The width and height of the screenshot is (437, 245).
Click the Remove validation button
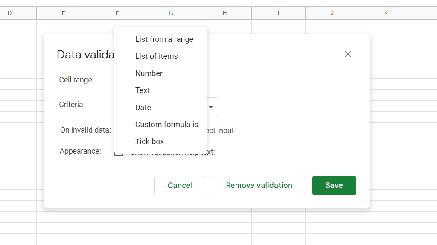(259, 185)
